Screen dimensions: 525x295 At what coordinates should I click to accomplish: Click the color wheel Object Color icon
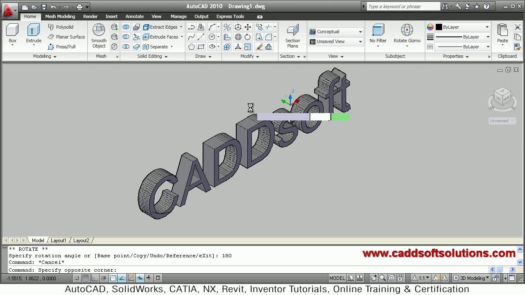430,27
